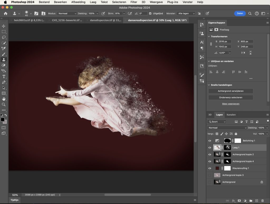Open the Filter menu

click(x=134, y=2)
